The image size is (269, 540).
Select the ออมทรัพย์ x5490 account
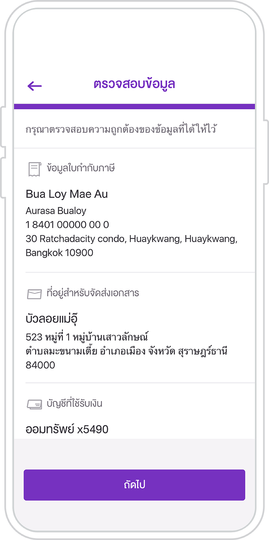(67, 429)
